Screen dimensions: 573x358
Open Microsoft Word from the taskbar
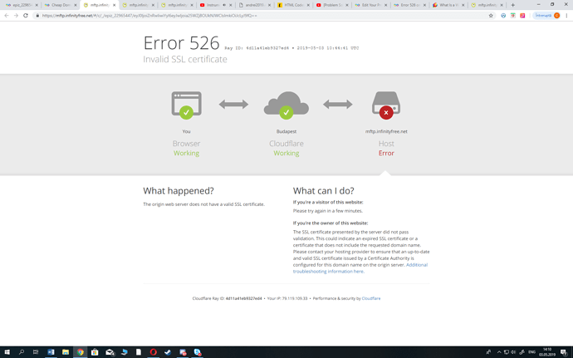tap(51, 352)
